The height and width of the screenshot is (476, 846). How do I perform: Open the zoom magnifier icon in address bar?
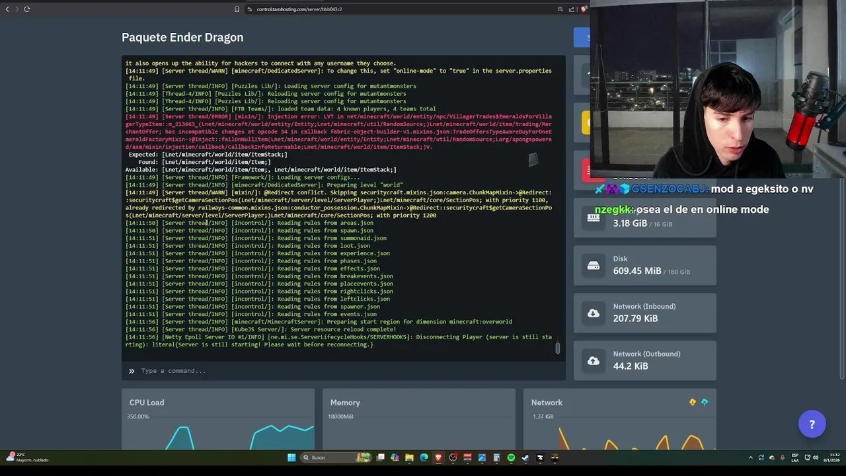click(x=560, y=9)
